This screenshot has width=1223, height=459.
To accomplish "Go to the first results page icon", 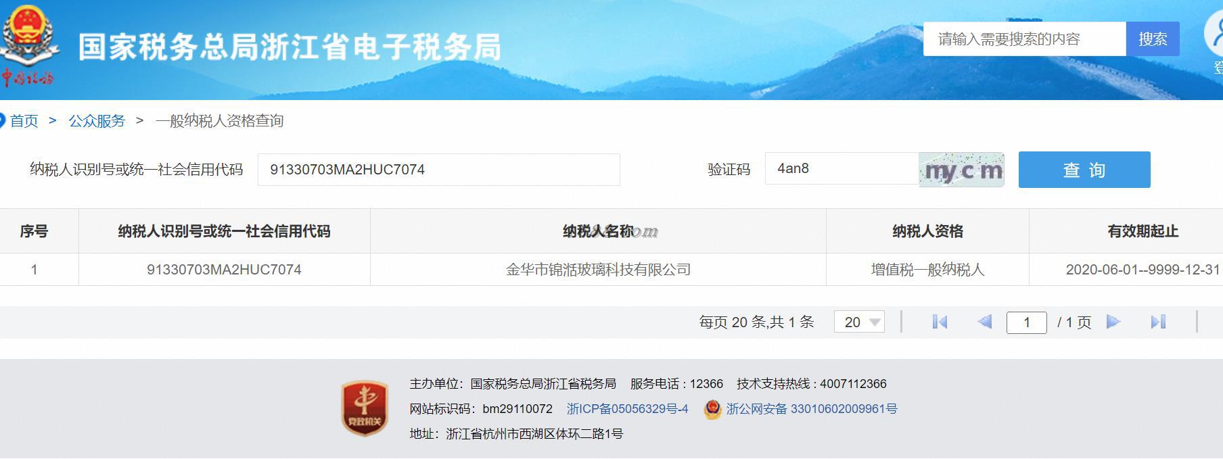I will tap(940, 322).
